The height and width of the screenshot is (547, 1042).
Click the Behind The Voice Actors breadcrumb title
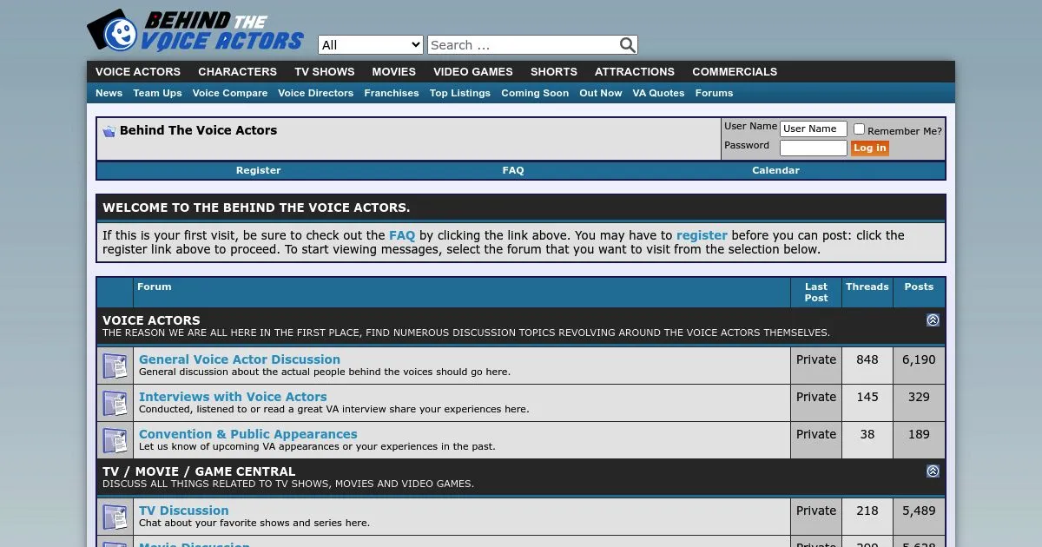point(198,130)
